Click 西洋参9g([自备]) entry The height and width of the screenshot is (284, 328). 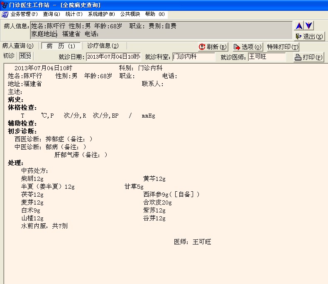pyautogui.click(x=171, y=194)
